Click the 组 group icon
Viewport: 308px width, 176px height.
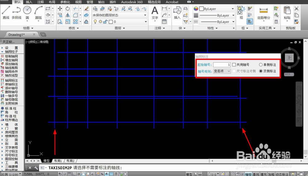click(x=241, y=13)
